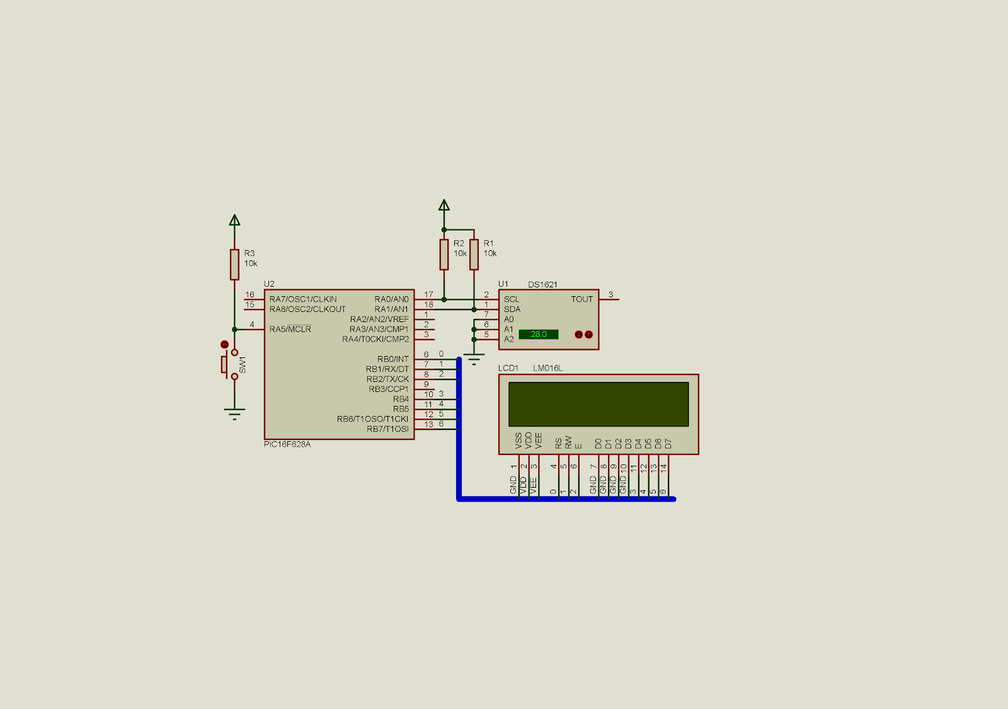Click the LCD1 reference label

pos(508,368)
